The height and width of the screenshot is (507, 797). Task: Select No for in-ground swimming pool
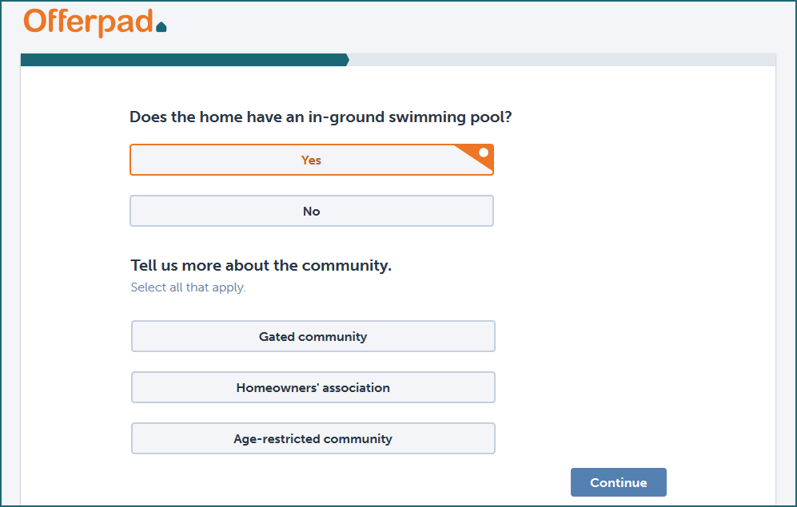pyautogui.click(x=311, y=212)
